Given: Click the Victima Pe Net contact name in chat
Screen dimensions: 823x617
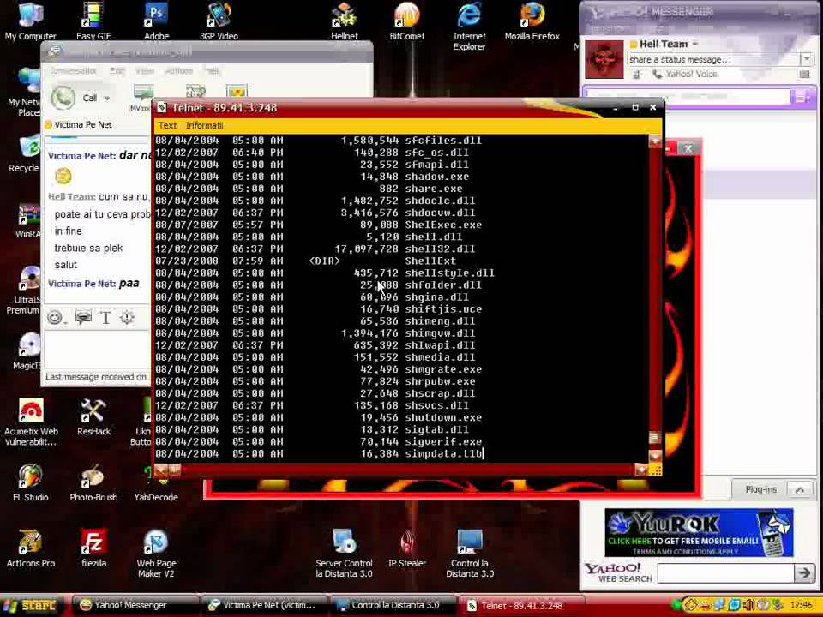Looking at the screenshot, I should [x=83, y=125].
